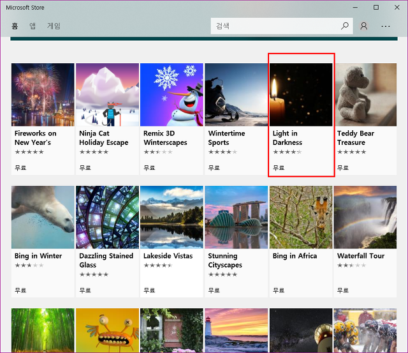The image size is (408, 353).
Task: Click 무료 price under Light in Darkness
Action: 279,168
